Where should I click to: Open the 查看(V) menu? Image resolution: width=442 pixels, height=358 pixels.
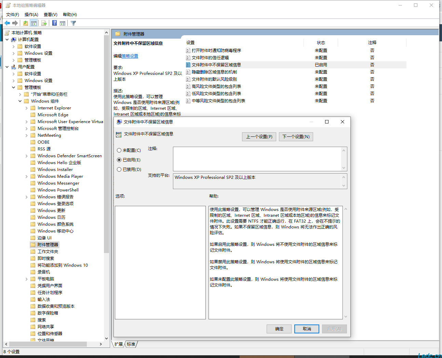tap(51, 15)
